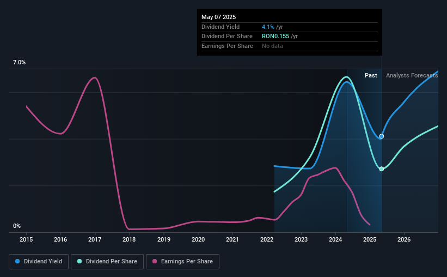447x277 pixels.
Task: Click the 2015 x-axis label
Action: (26, 239)
